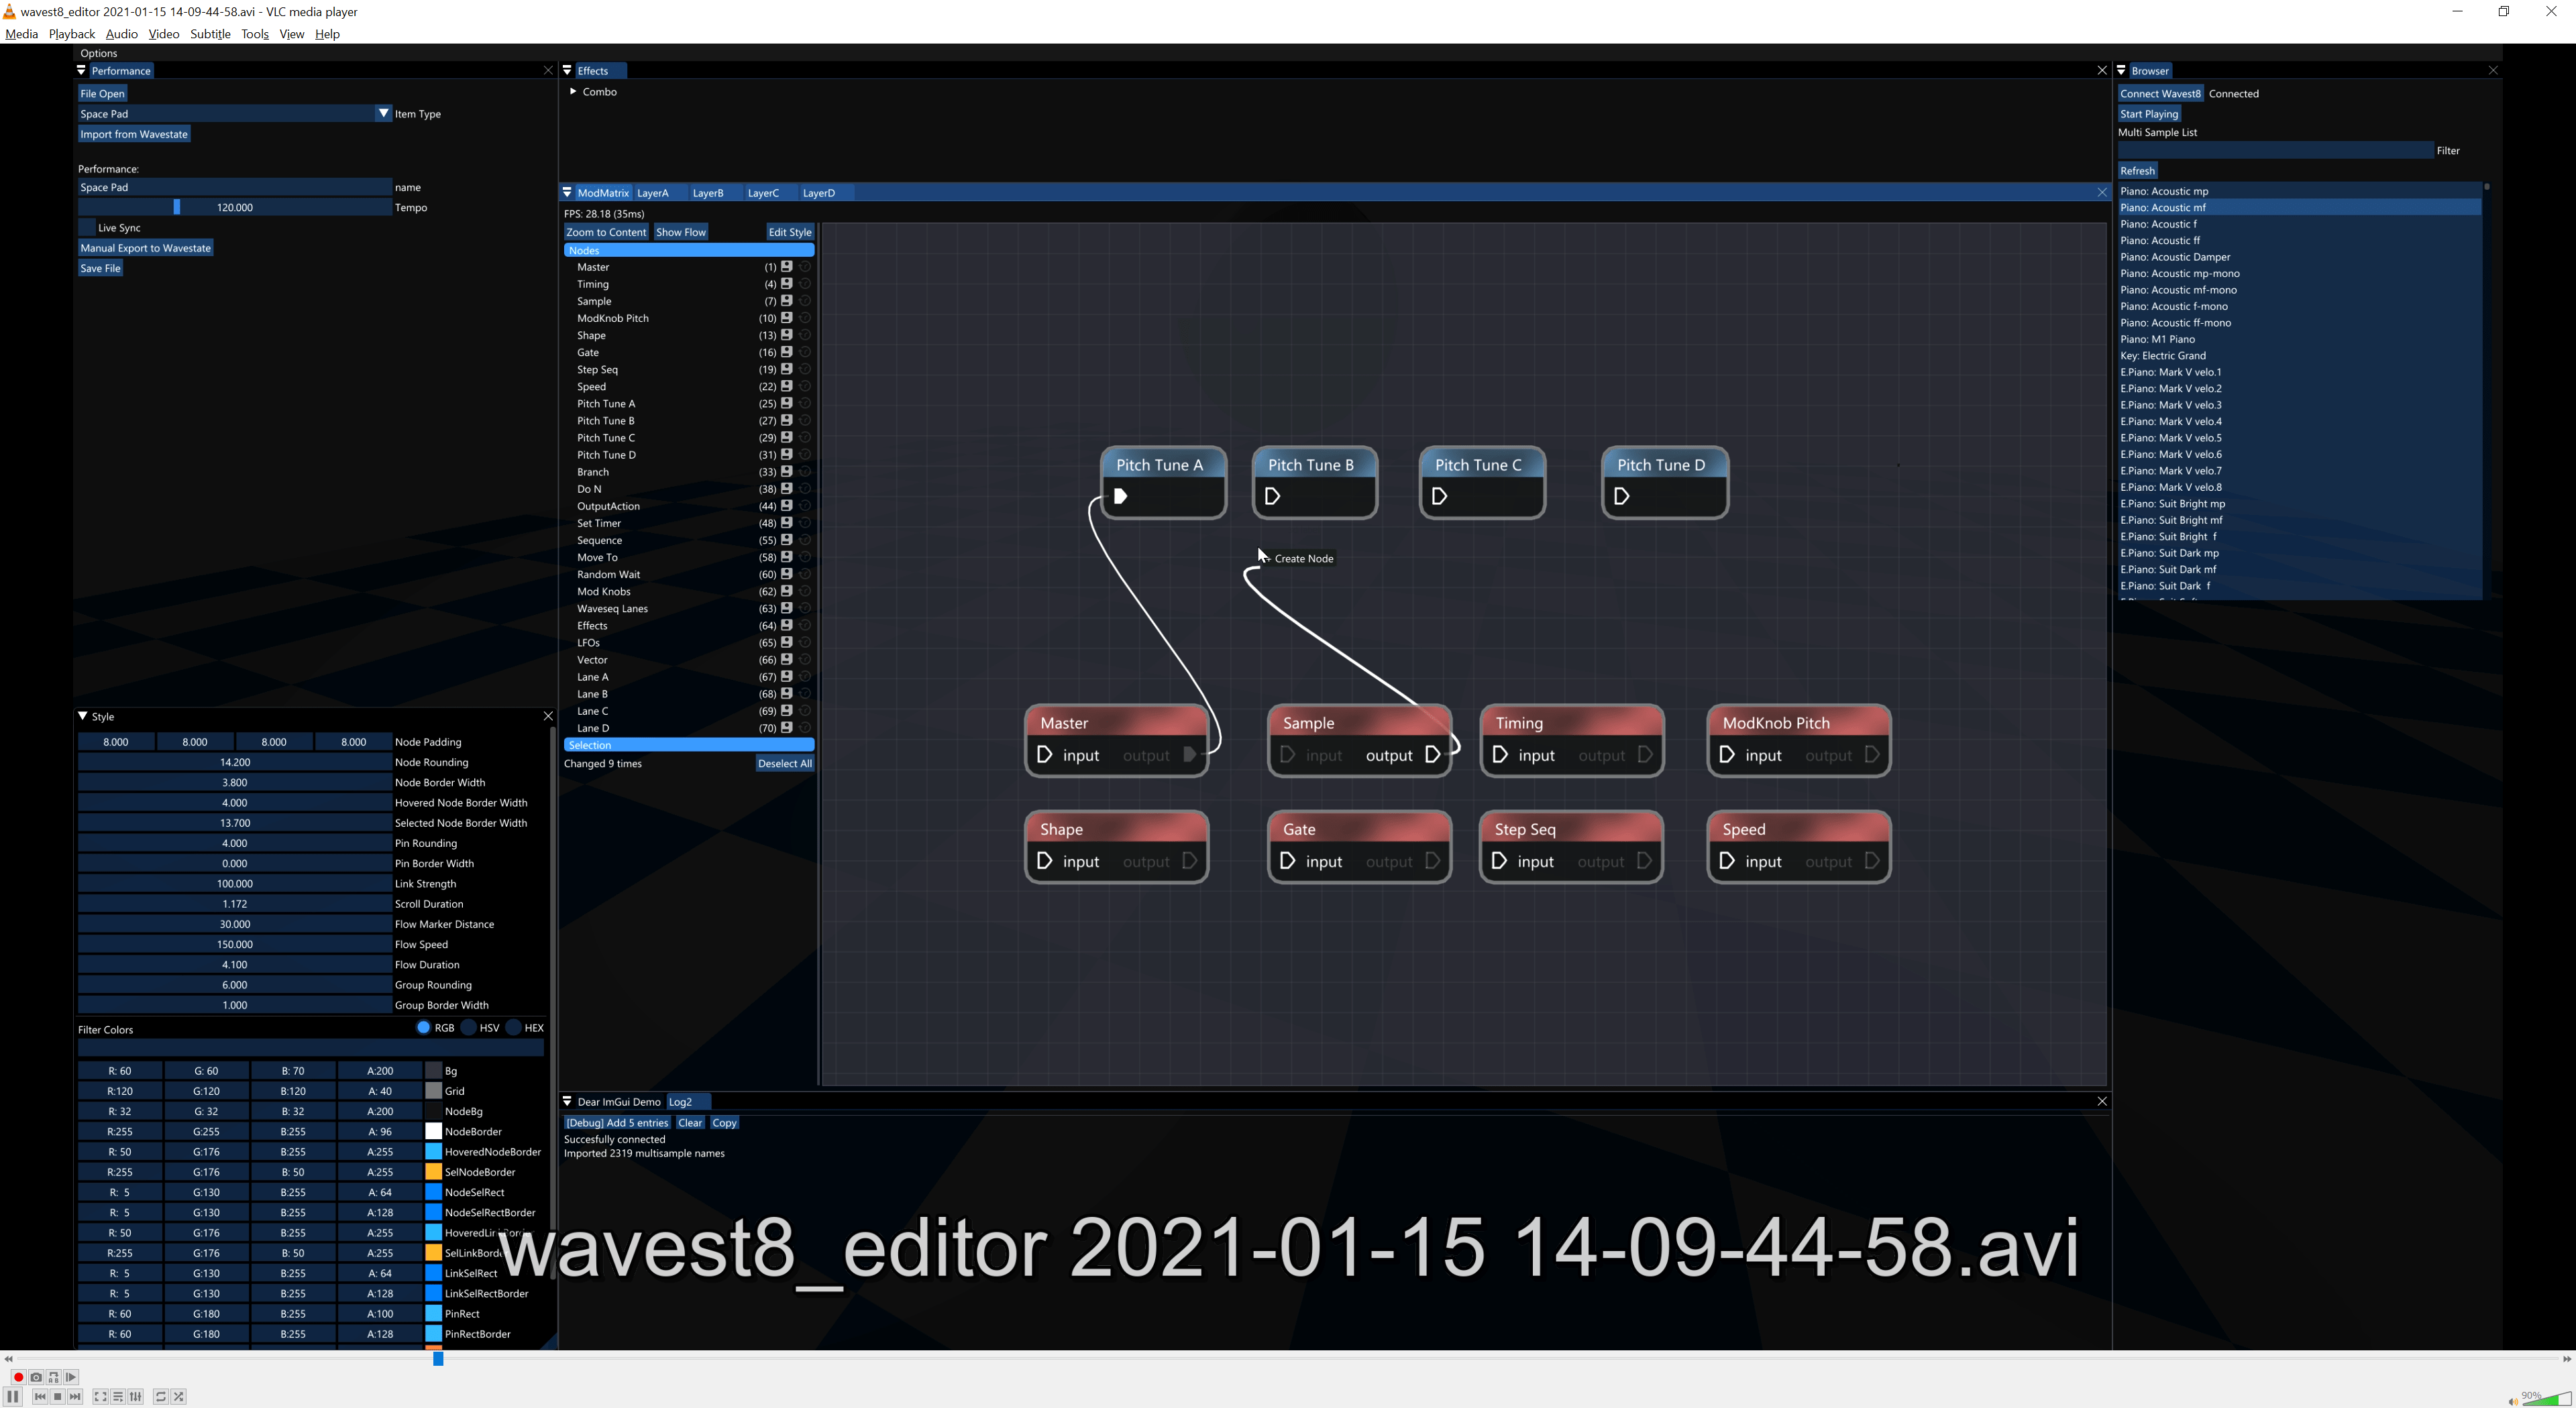Open the Space Pad item type dropdown

coord(383,114)
